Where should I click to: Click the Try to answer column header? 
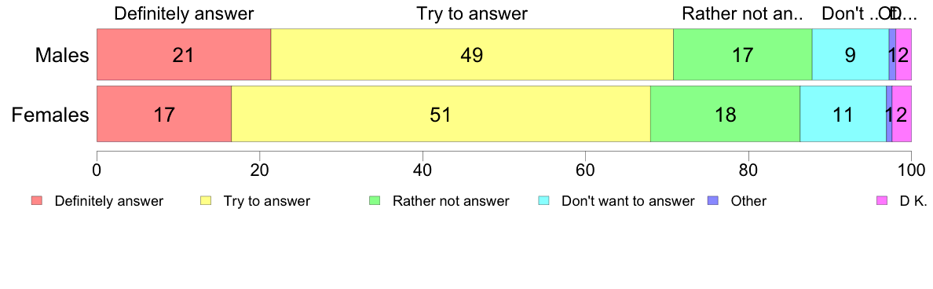pyautogui.click(x=472, y=13)
